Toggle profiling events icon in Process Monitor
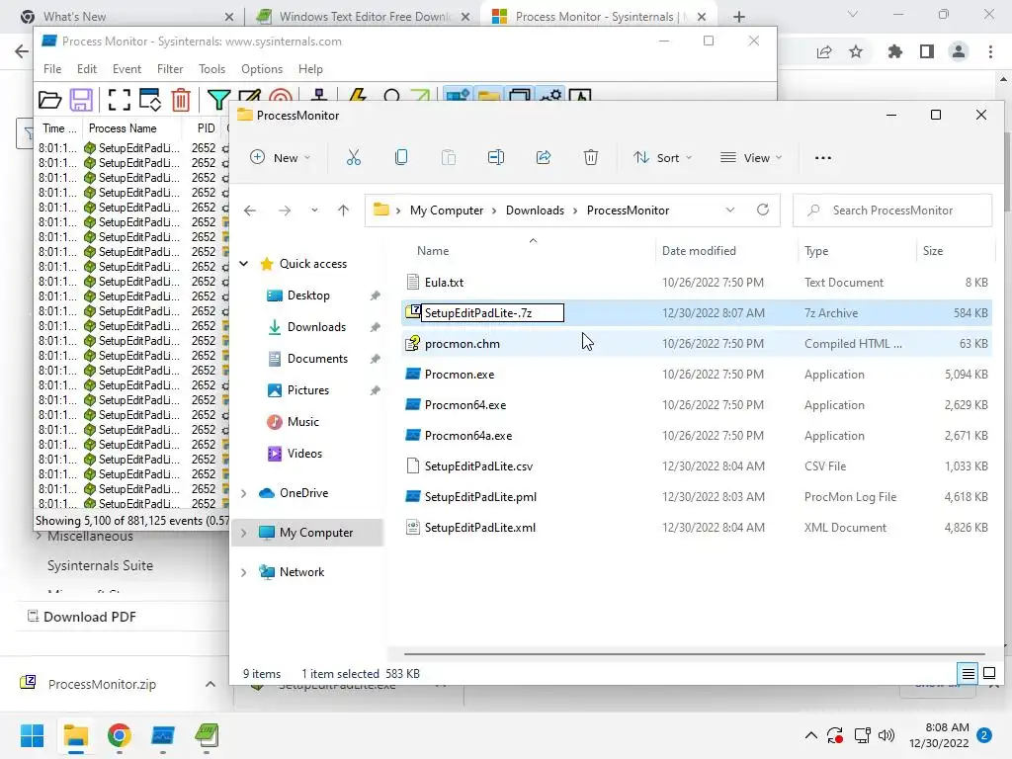The image size is (1012, 759). tap(580, 96)
